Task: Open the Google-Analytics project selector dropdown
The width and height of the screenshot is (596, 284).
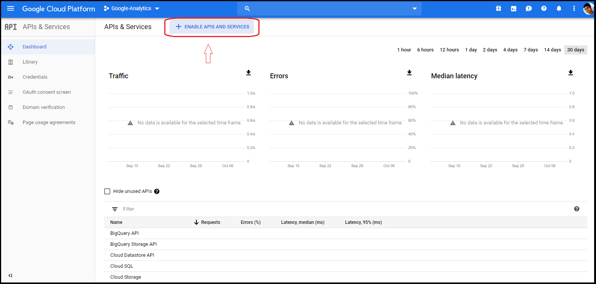Action: click(131, 8)
